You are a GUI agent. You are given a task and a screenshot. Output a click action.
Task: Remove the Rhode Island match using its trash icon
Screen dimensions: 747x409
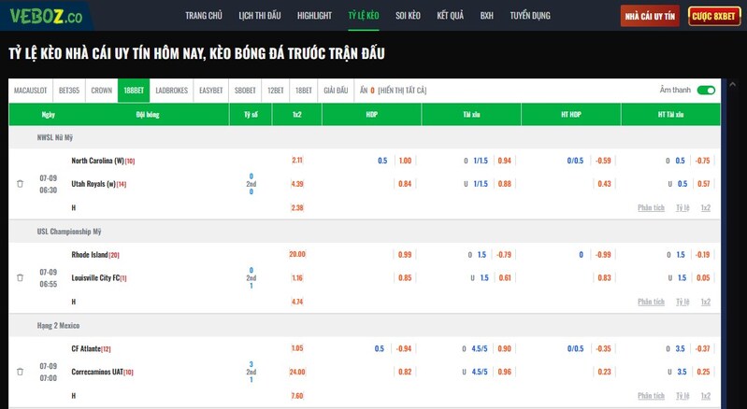[20, 278]
